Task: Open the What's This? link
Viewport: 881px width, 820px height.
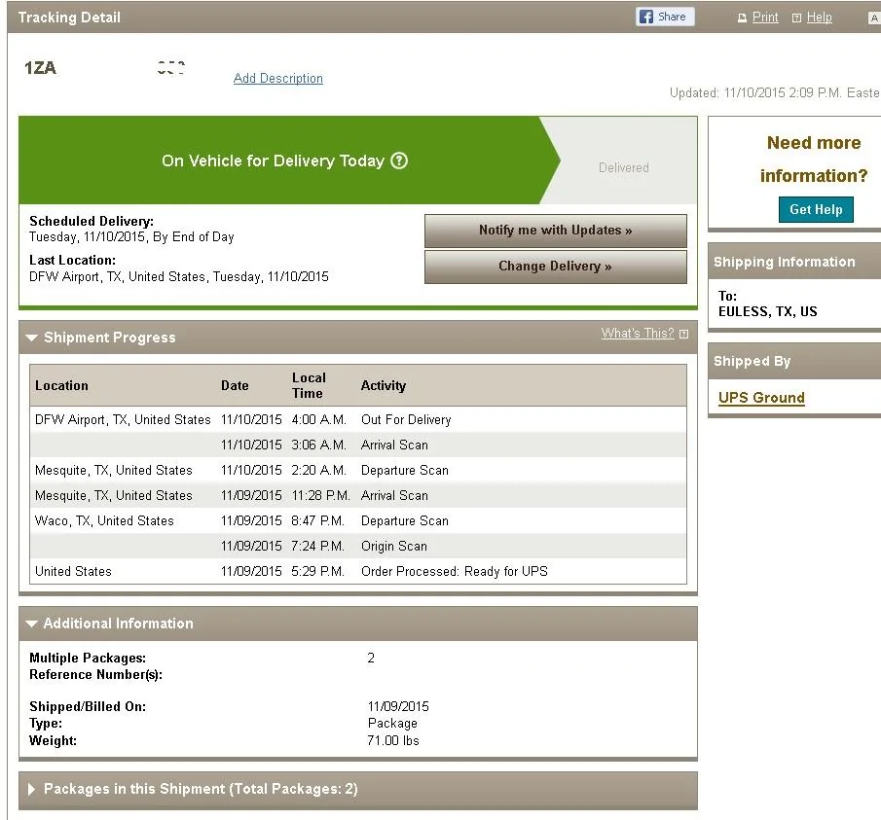Action: 638,334
